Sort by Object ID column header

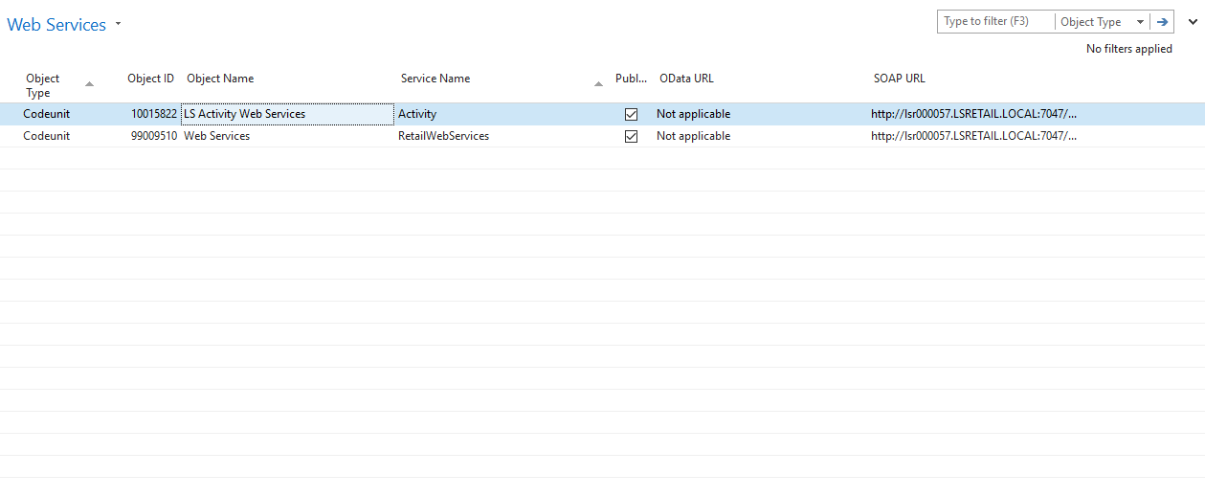pos(150,79)
